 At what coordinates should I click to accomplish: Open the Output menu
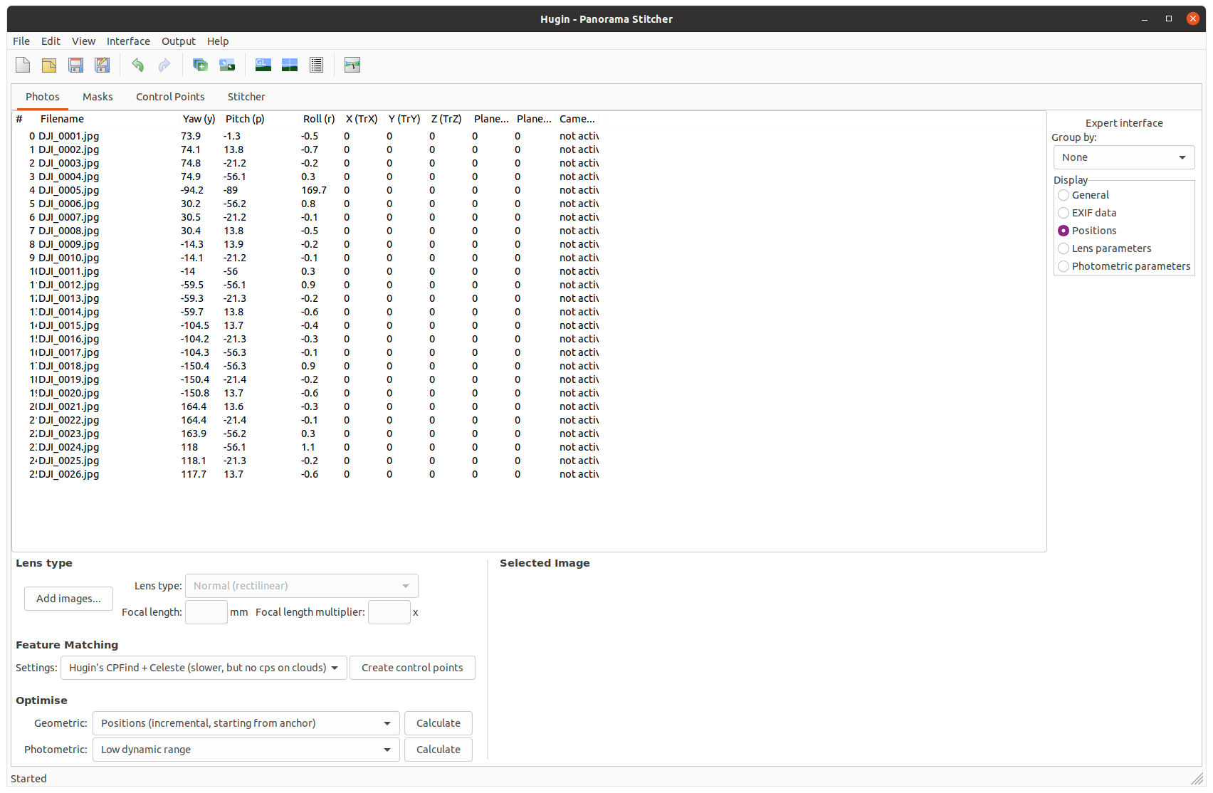pyautogui.click(x=178, y=41)
